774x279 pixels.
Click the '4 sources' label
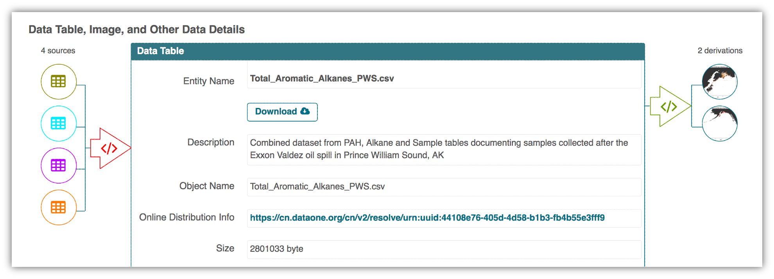click(58, 51)
